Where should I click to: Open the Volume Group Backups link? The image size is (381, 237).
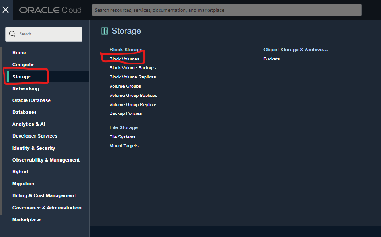133,96
